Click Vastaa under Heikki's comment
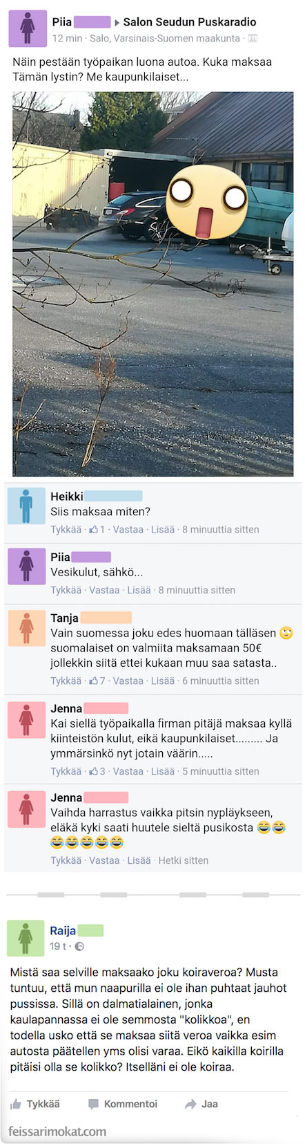Viewport: 305px width, 1144px height. point(128,530)
